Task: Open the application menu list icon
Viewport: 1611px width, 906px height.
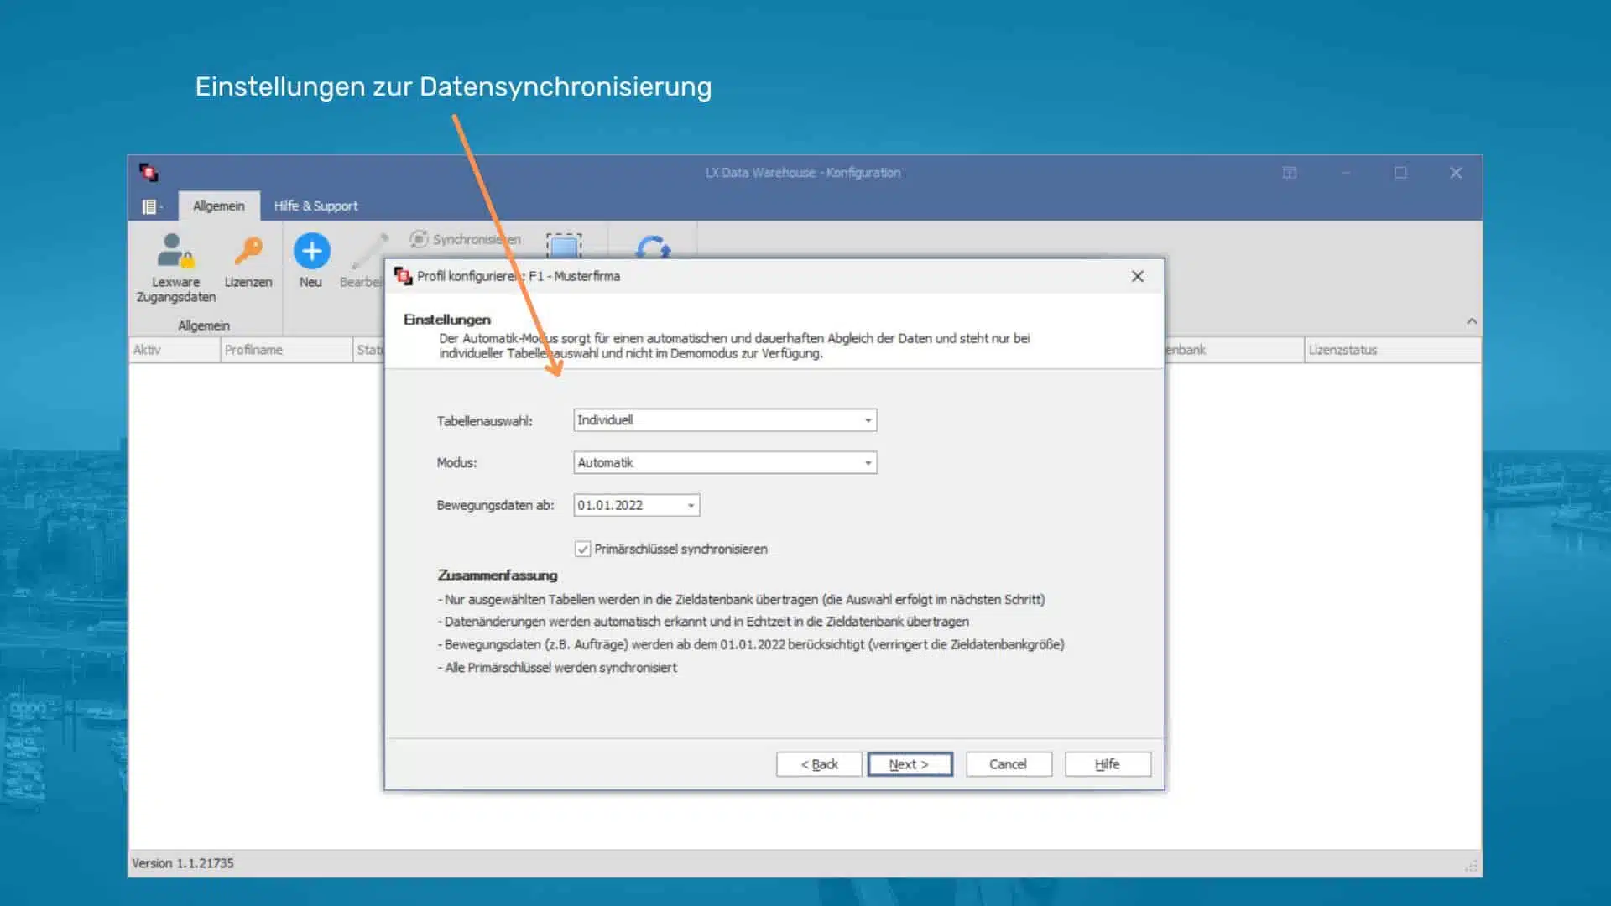Action: (150, 206)
